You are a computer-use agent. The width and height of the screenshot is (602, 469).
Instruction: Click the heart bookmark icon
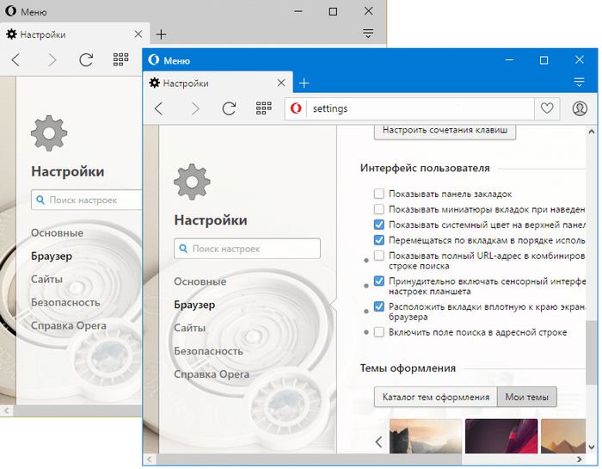[545, 108]
